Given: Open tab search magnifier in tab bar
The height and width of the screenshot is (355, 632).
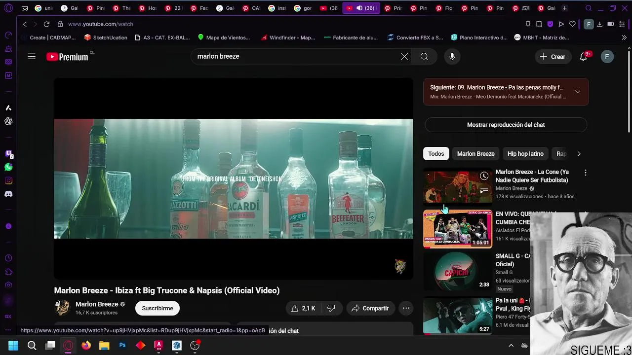Looking at the screenshot, I should pyautogui.click(x=589, y=8).
